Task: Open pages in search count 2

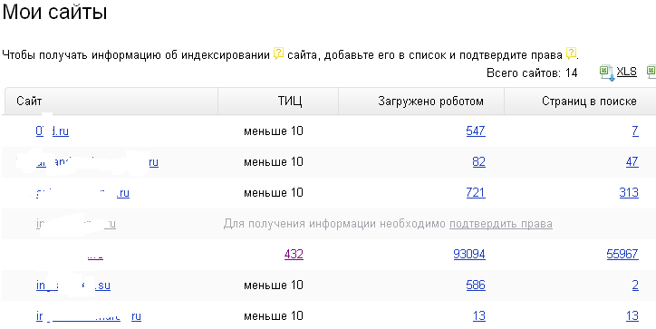Action: (x=635, y=285)
